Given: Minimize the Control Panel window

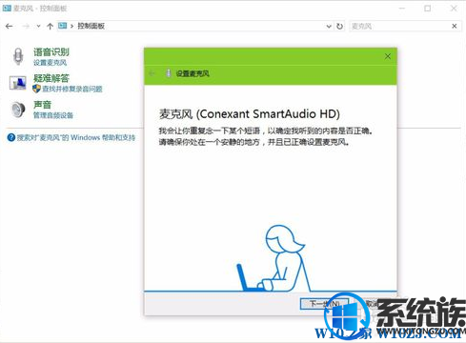Looking at the screenshot, I should (x=402, y=9).
